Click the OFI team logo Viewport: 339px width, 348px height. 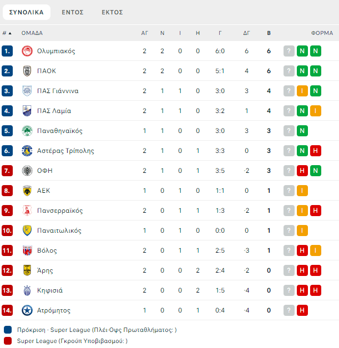(x=27, y=171)
